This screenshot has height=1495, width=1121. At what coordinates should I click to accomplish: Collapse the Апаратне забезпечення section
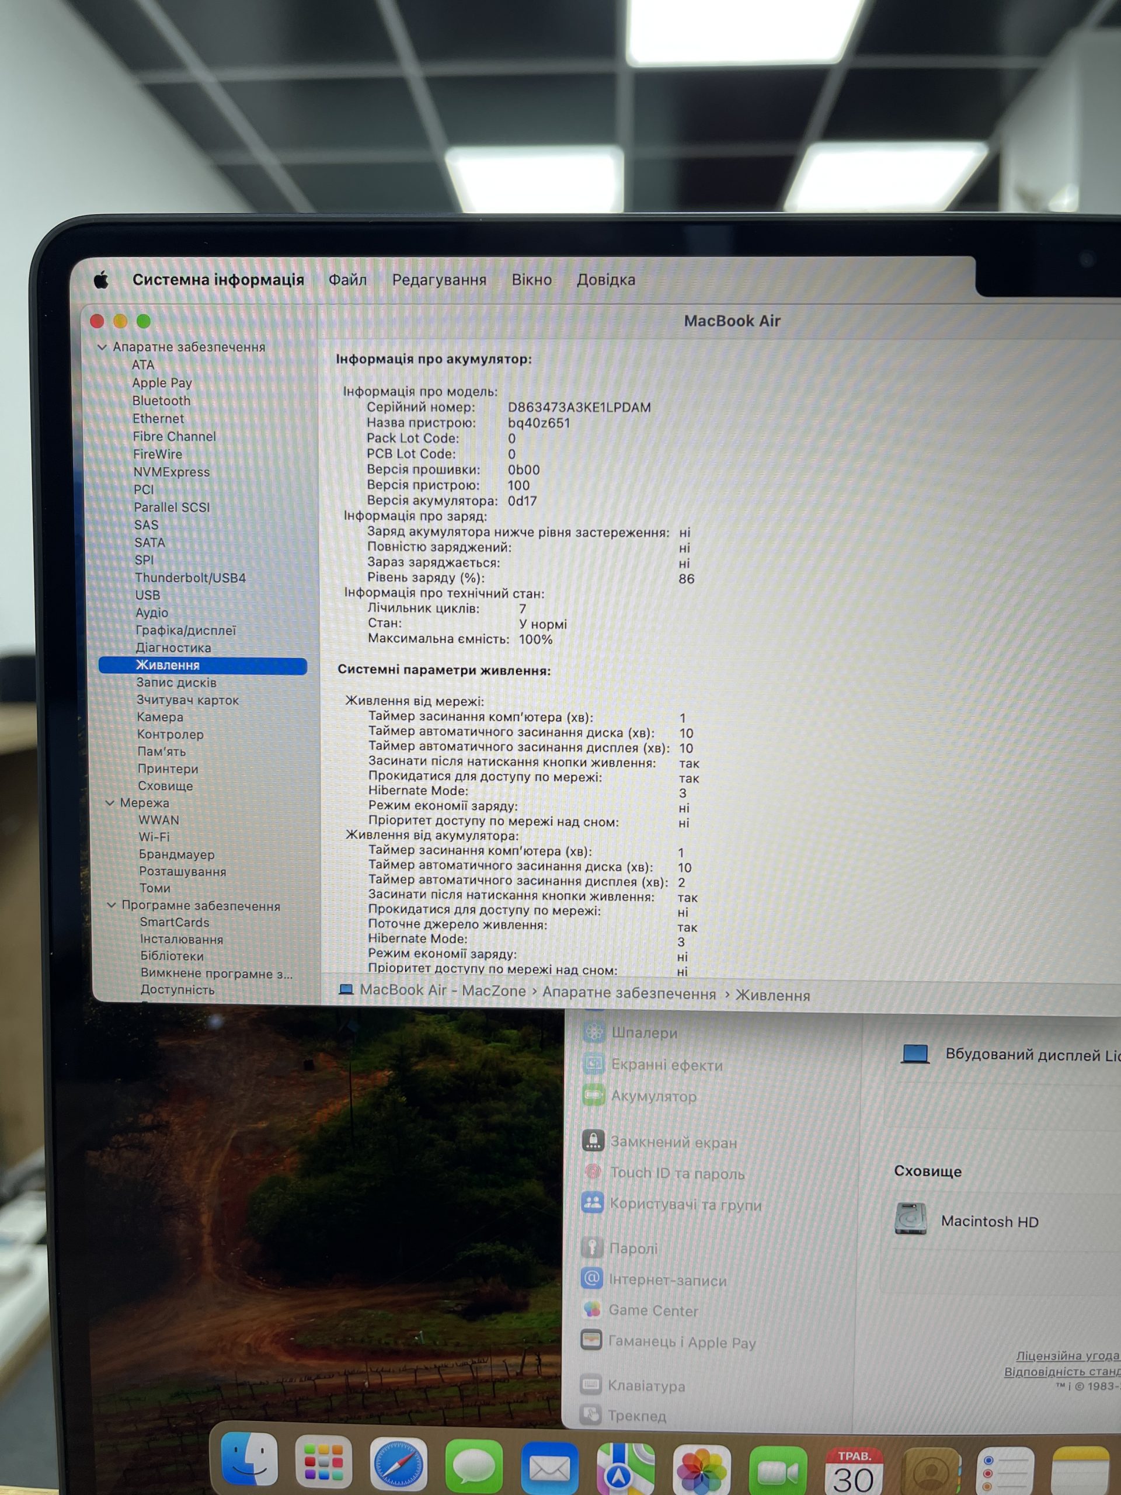point(102,347)
